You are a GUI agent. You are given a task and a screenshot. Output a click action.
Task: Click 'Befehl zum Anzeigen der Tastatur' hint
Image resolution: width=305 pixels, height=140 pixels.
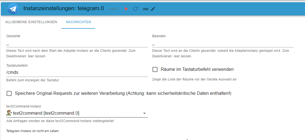coord(33,80)
